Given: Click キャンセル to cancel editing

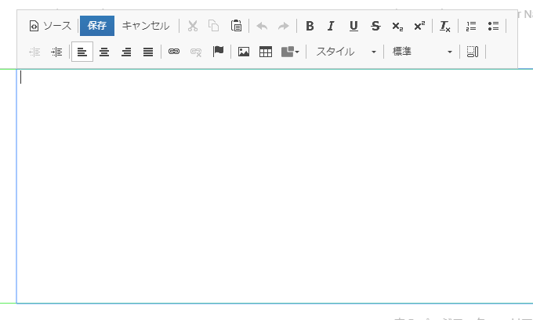Looking at the screenshot, I should click(x=146, y=26).
